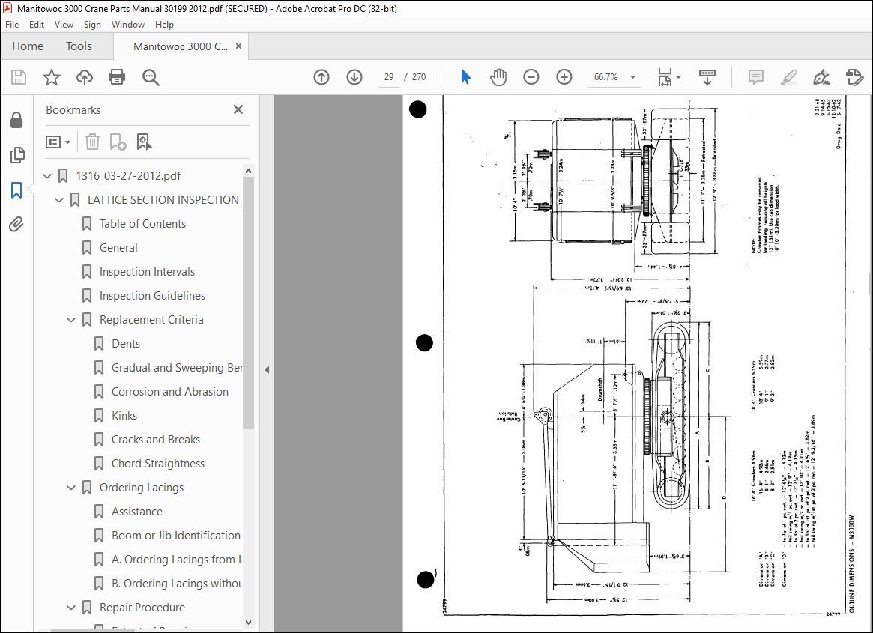Image resolution: width=873 pixels, height=633 pixels.
Task: Print the document with the printer icon
Action: pyautogui.click(x=117, y=77)
